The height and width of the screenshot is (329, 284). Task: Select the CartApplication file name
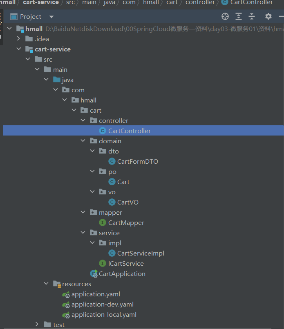tap(122, 273)
